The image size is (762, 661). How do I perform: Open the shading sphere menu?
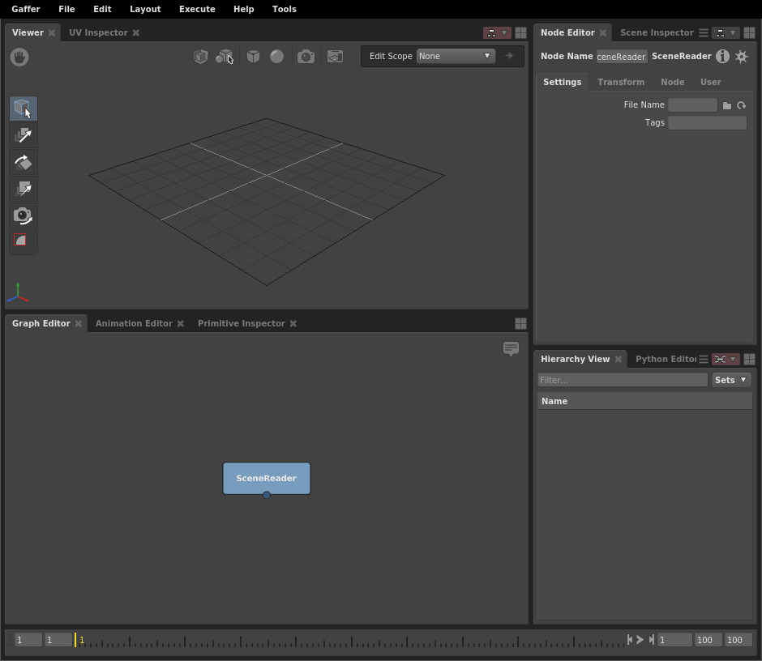[x=277, y=57]
